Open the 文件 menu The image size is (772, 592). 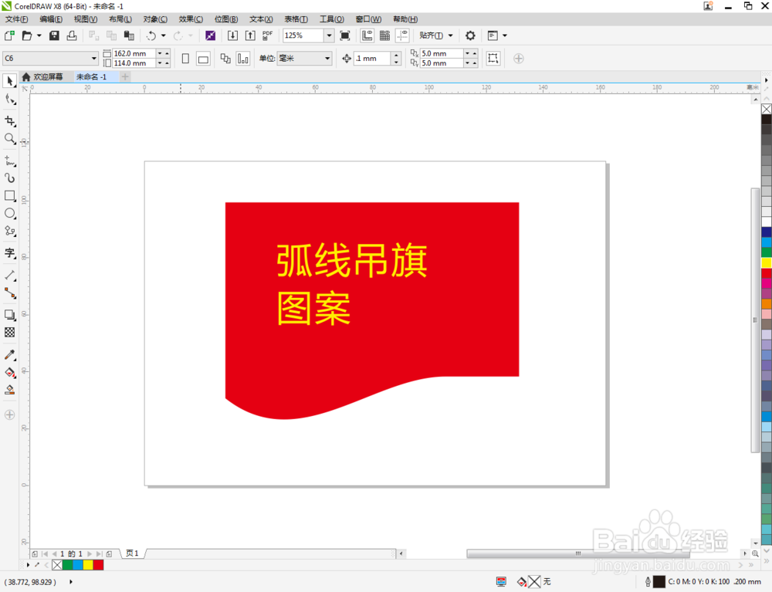tap(15, 19)
